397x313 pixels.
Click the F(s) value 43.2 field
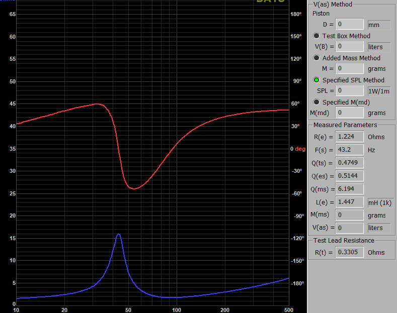coord(349,150)
